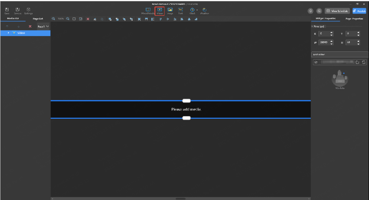
Task: Open the Widget Properties tab
Action: [x=326, y=18]
